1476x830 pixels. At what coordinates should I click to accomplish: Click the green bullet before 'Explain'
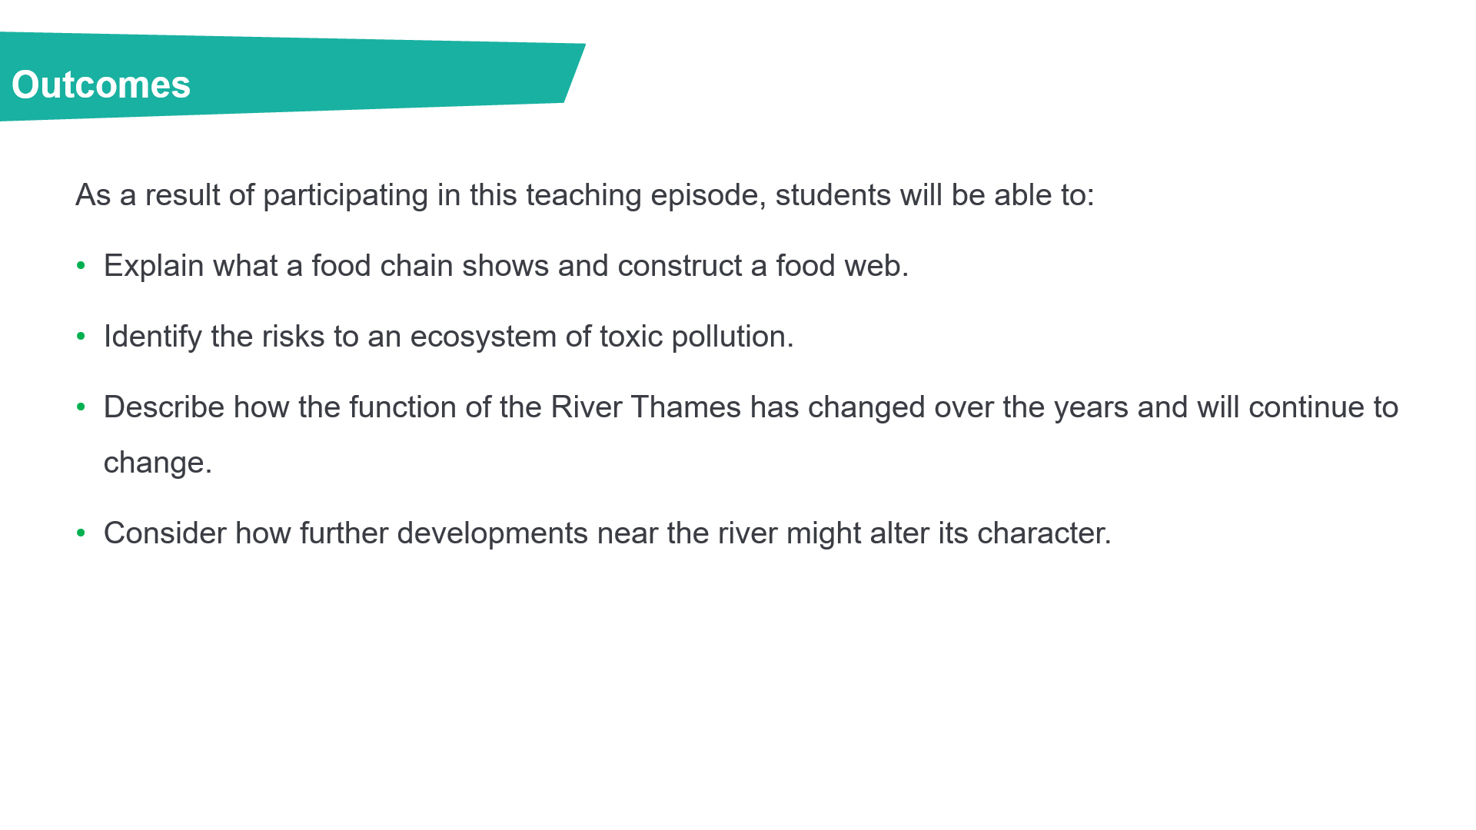(x=81, y=266)
